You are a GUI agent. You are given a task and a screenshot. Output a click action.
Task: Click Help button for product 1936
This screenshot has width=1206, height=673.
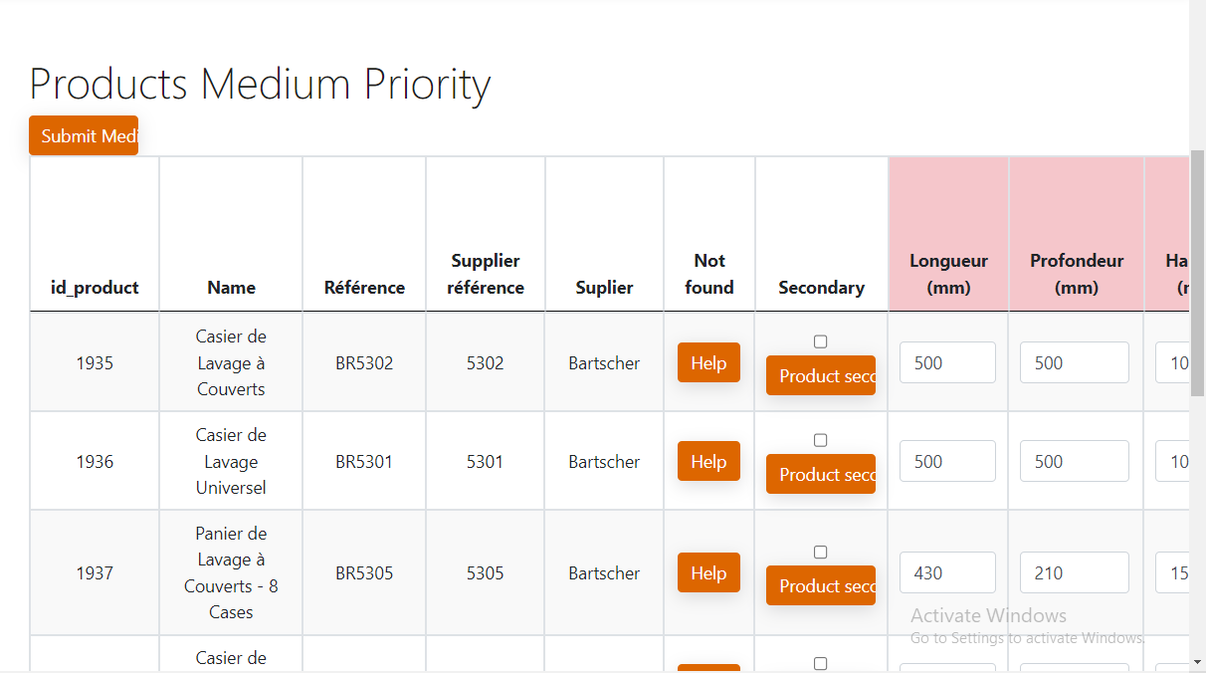coord(708,461)
